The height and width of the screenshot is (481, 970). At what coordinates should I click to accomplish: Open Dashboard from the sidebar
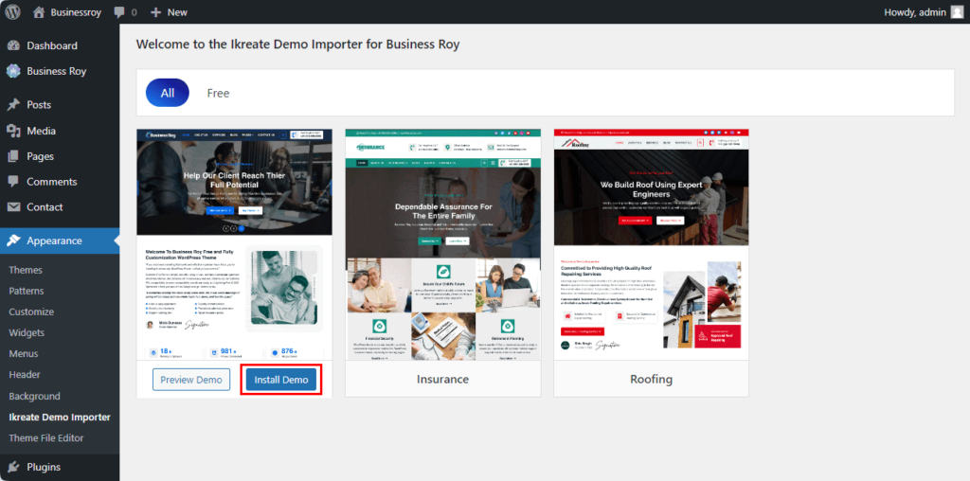click(x=51, y=45)
